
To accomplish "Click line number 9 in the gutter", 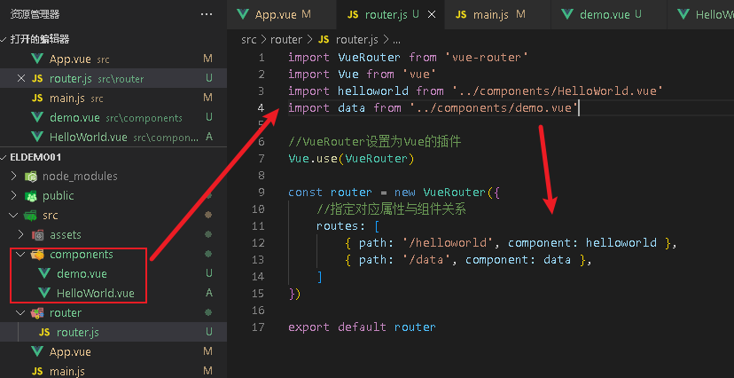I will pos(260,193).
